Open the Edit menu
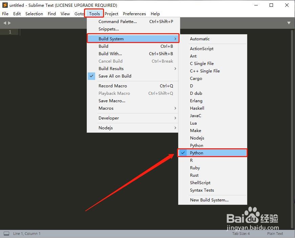Viewport: 295px width, 238px height. click(x=17, y=14)
